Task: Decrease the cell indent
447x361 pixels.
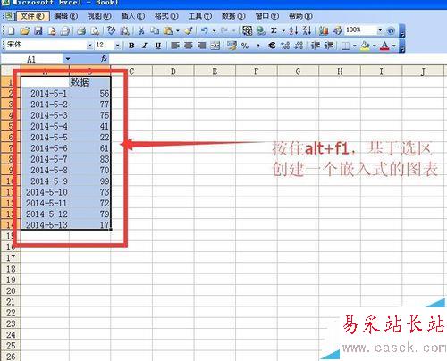Action: [x=316, y=46]
